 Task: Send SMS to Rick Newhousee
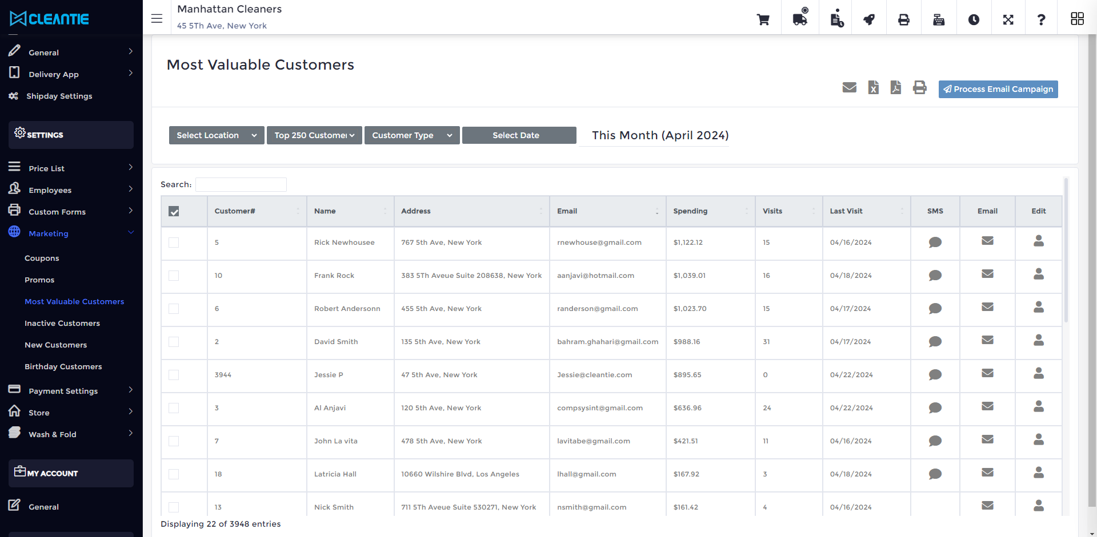tap(935, 243)
